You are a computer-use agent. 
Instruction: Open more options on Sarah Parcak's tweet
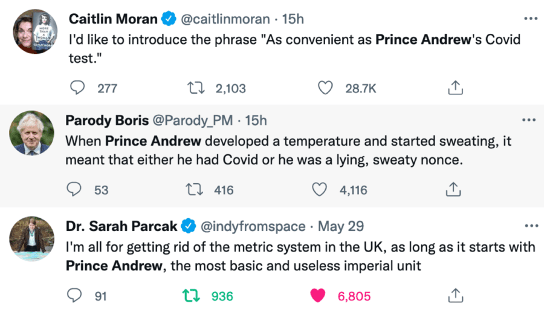point(530,226)
